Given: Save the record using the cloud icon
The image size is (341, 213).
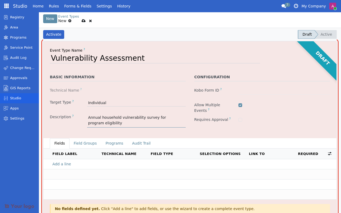Looking at the screenshot, I should click(x=84, y=21).
